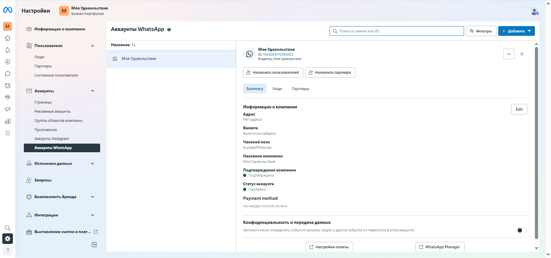Click the Назначить пользователей button

273,73
